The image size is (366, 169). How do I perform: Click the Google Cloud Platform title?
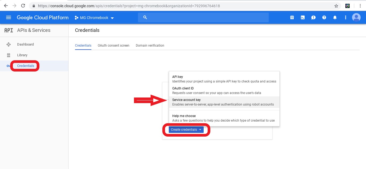click(x=43, y=17)
